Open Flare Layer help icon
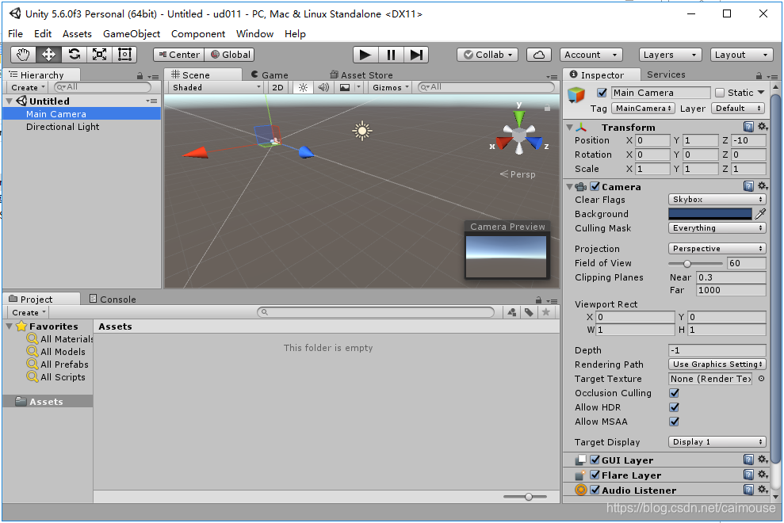 click(748, 475)
